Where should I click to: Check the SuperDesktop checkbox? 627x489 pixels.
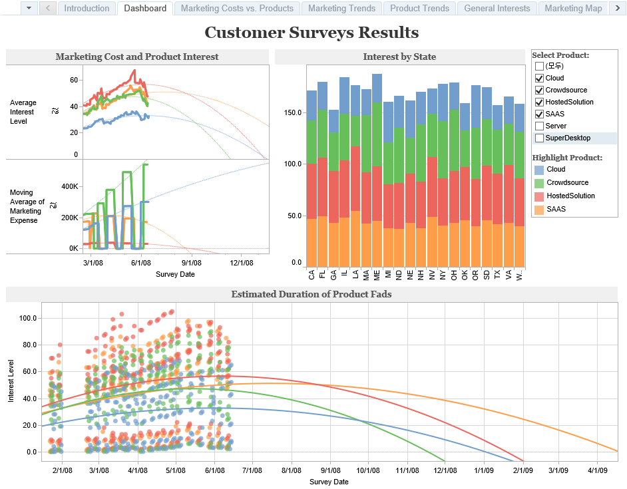[x=539, y=138]
